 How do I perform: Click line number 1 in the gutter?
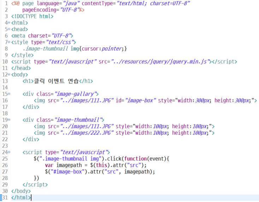coord(6,3)
